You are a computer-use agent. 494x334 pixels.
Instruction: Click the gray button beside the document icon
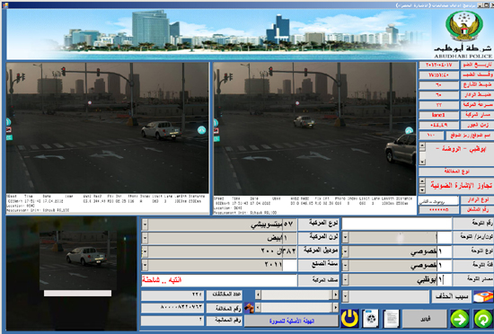coord(424,319)
